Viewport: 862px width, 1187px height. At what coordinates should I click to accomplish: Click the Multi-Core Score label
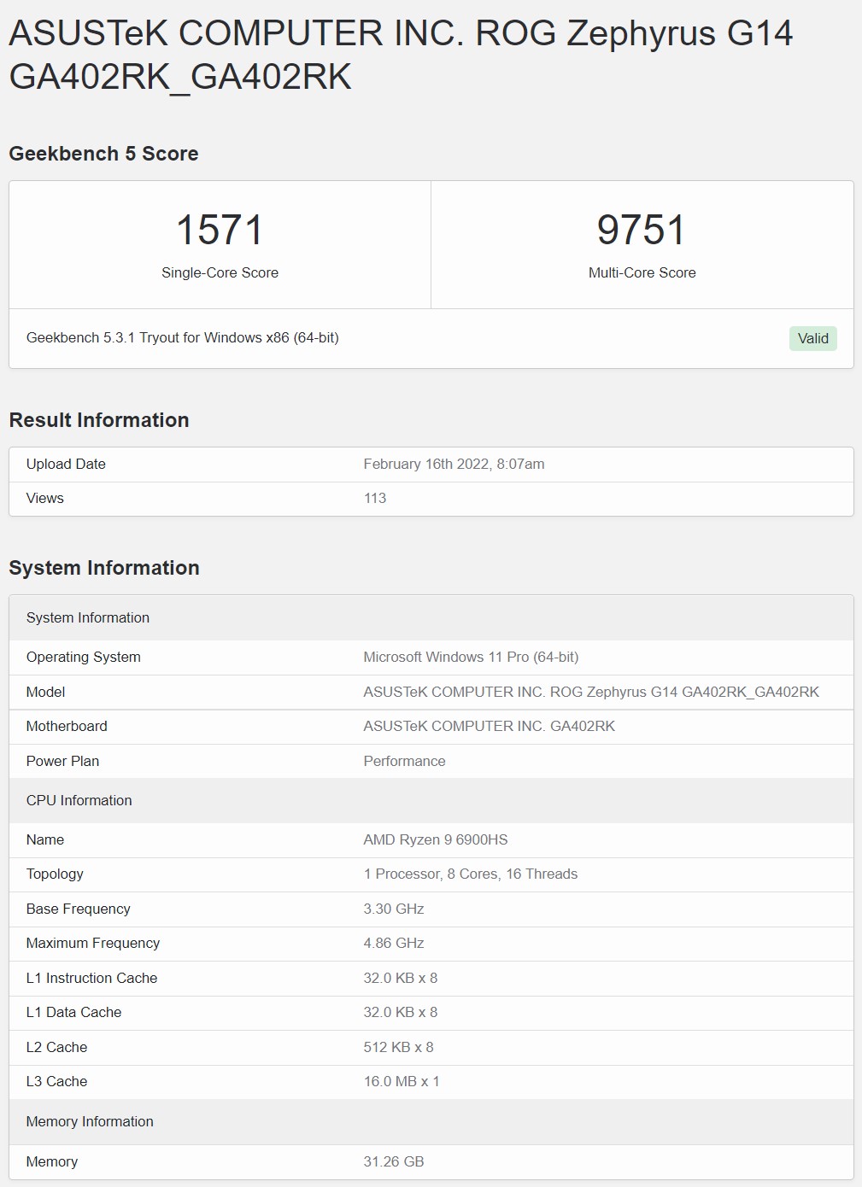[x=642, y=272]
